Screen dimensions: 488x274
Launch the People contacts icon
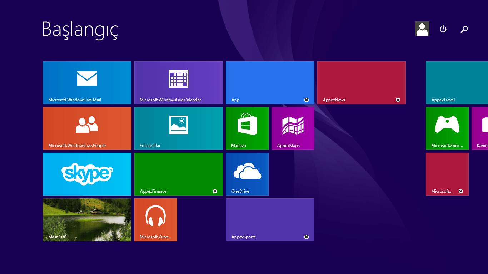coord(87,125)
